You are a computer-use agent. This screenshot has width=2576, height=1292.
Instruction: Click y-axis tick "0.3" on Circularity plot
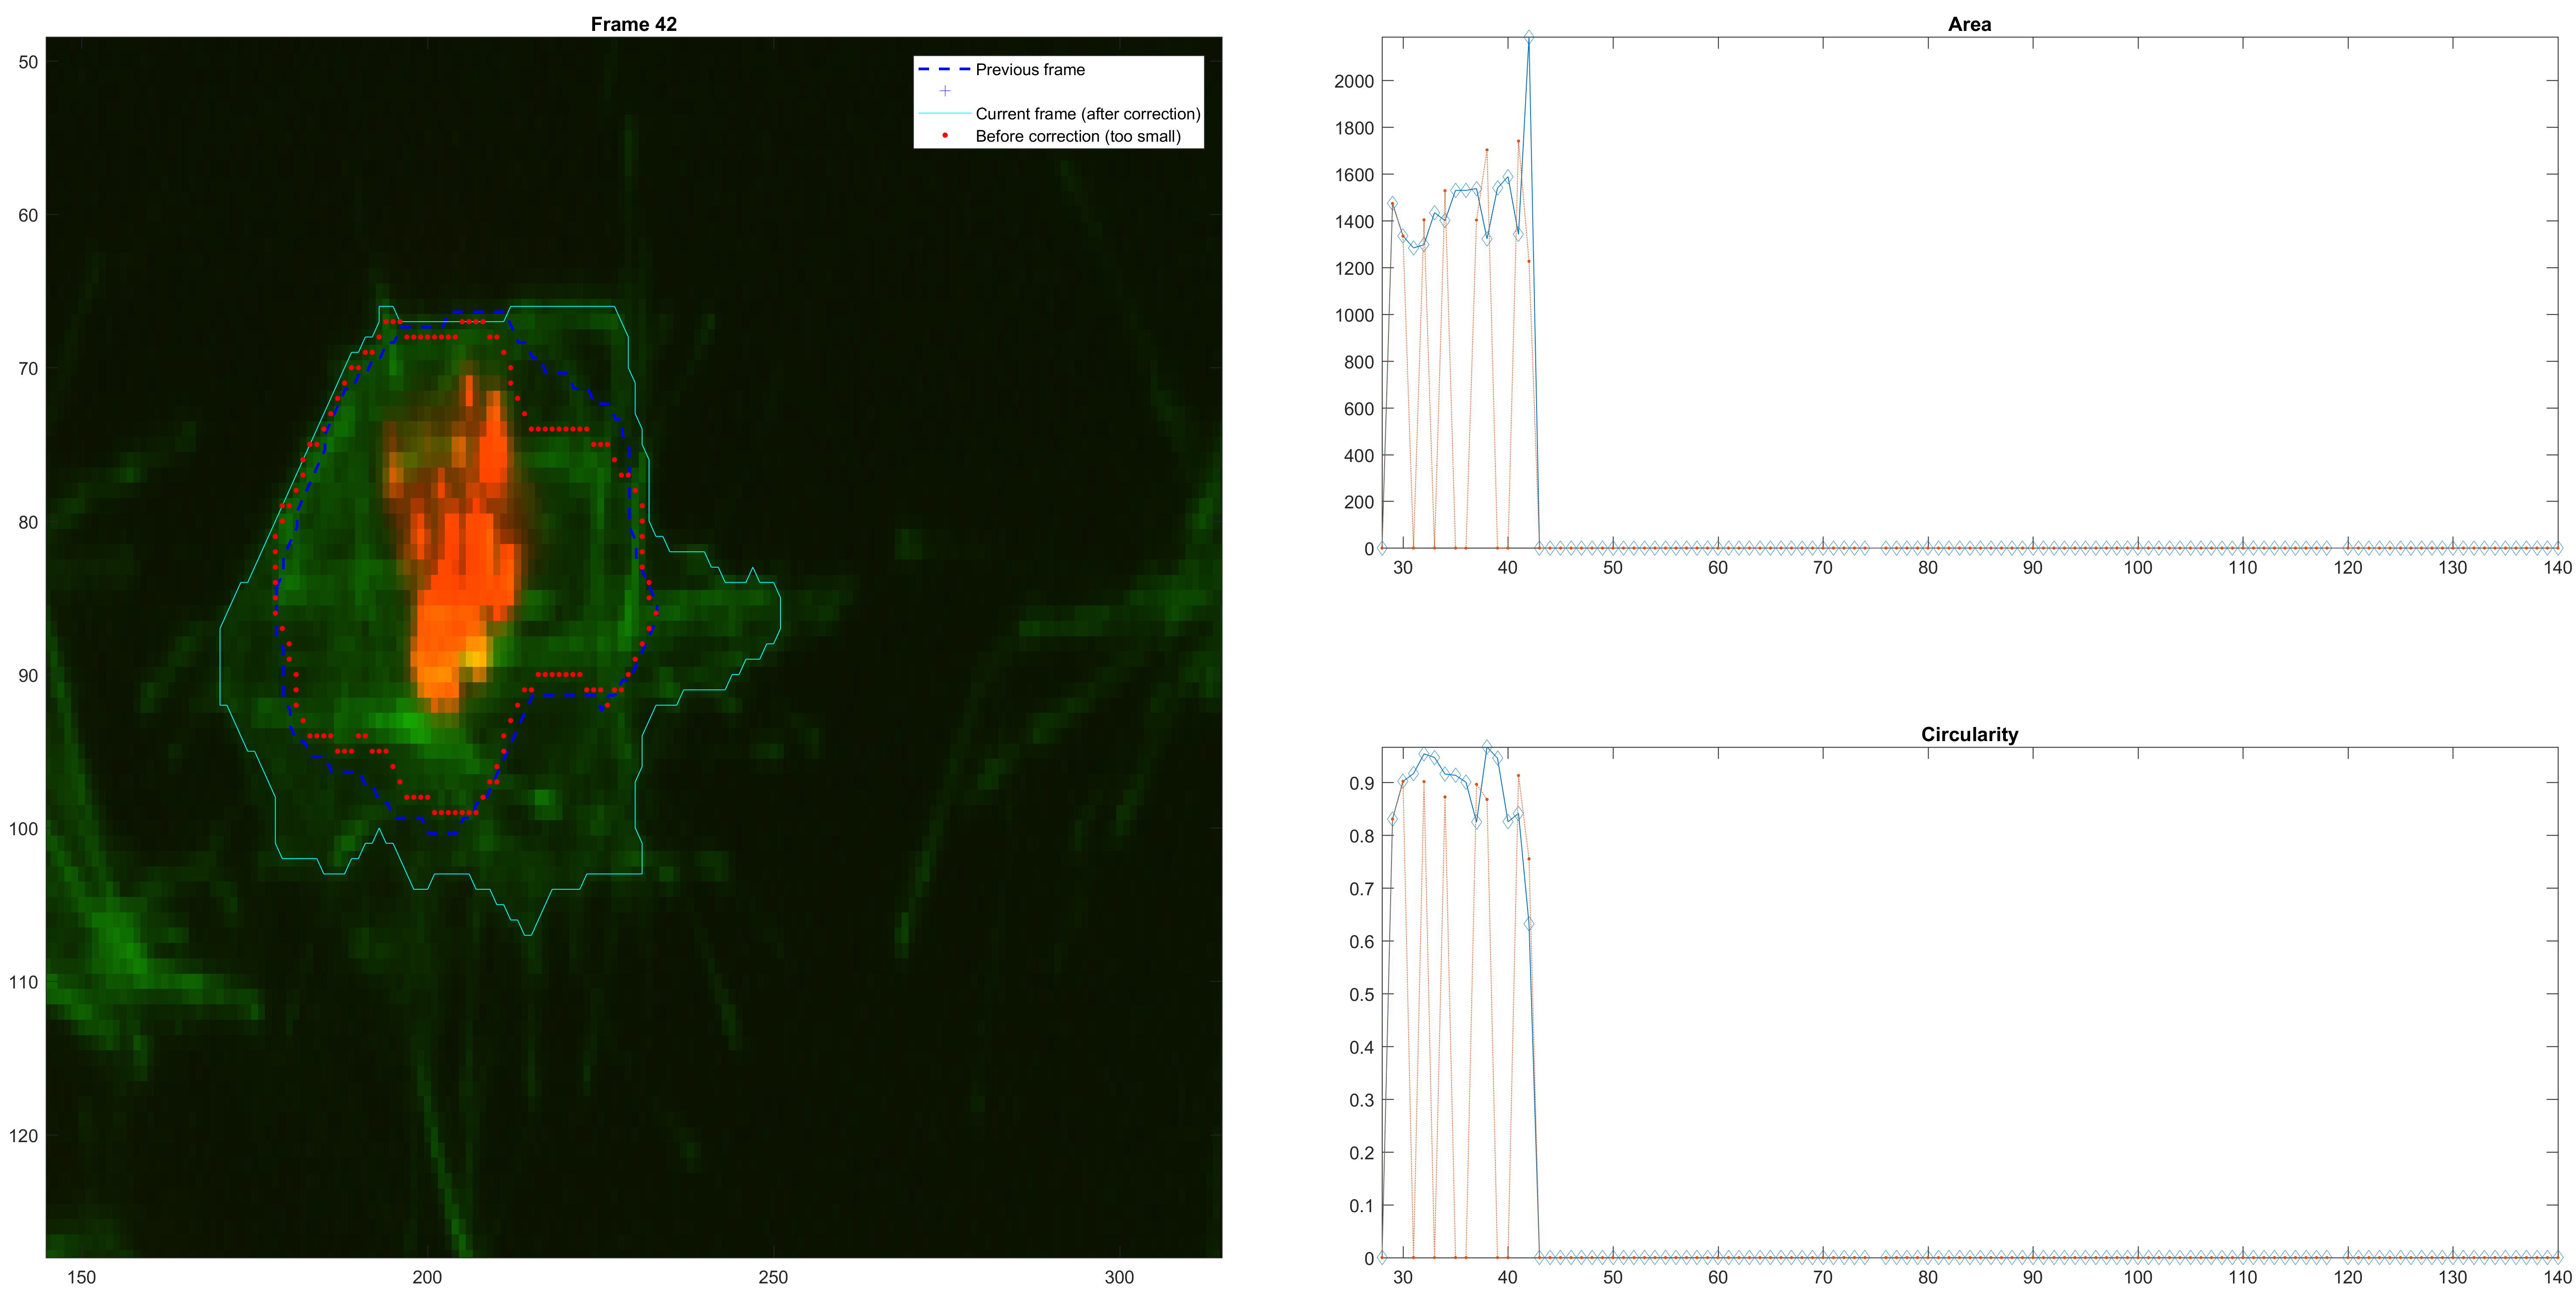tap(1362, 1101)
